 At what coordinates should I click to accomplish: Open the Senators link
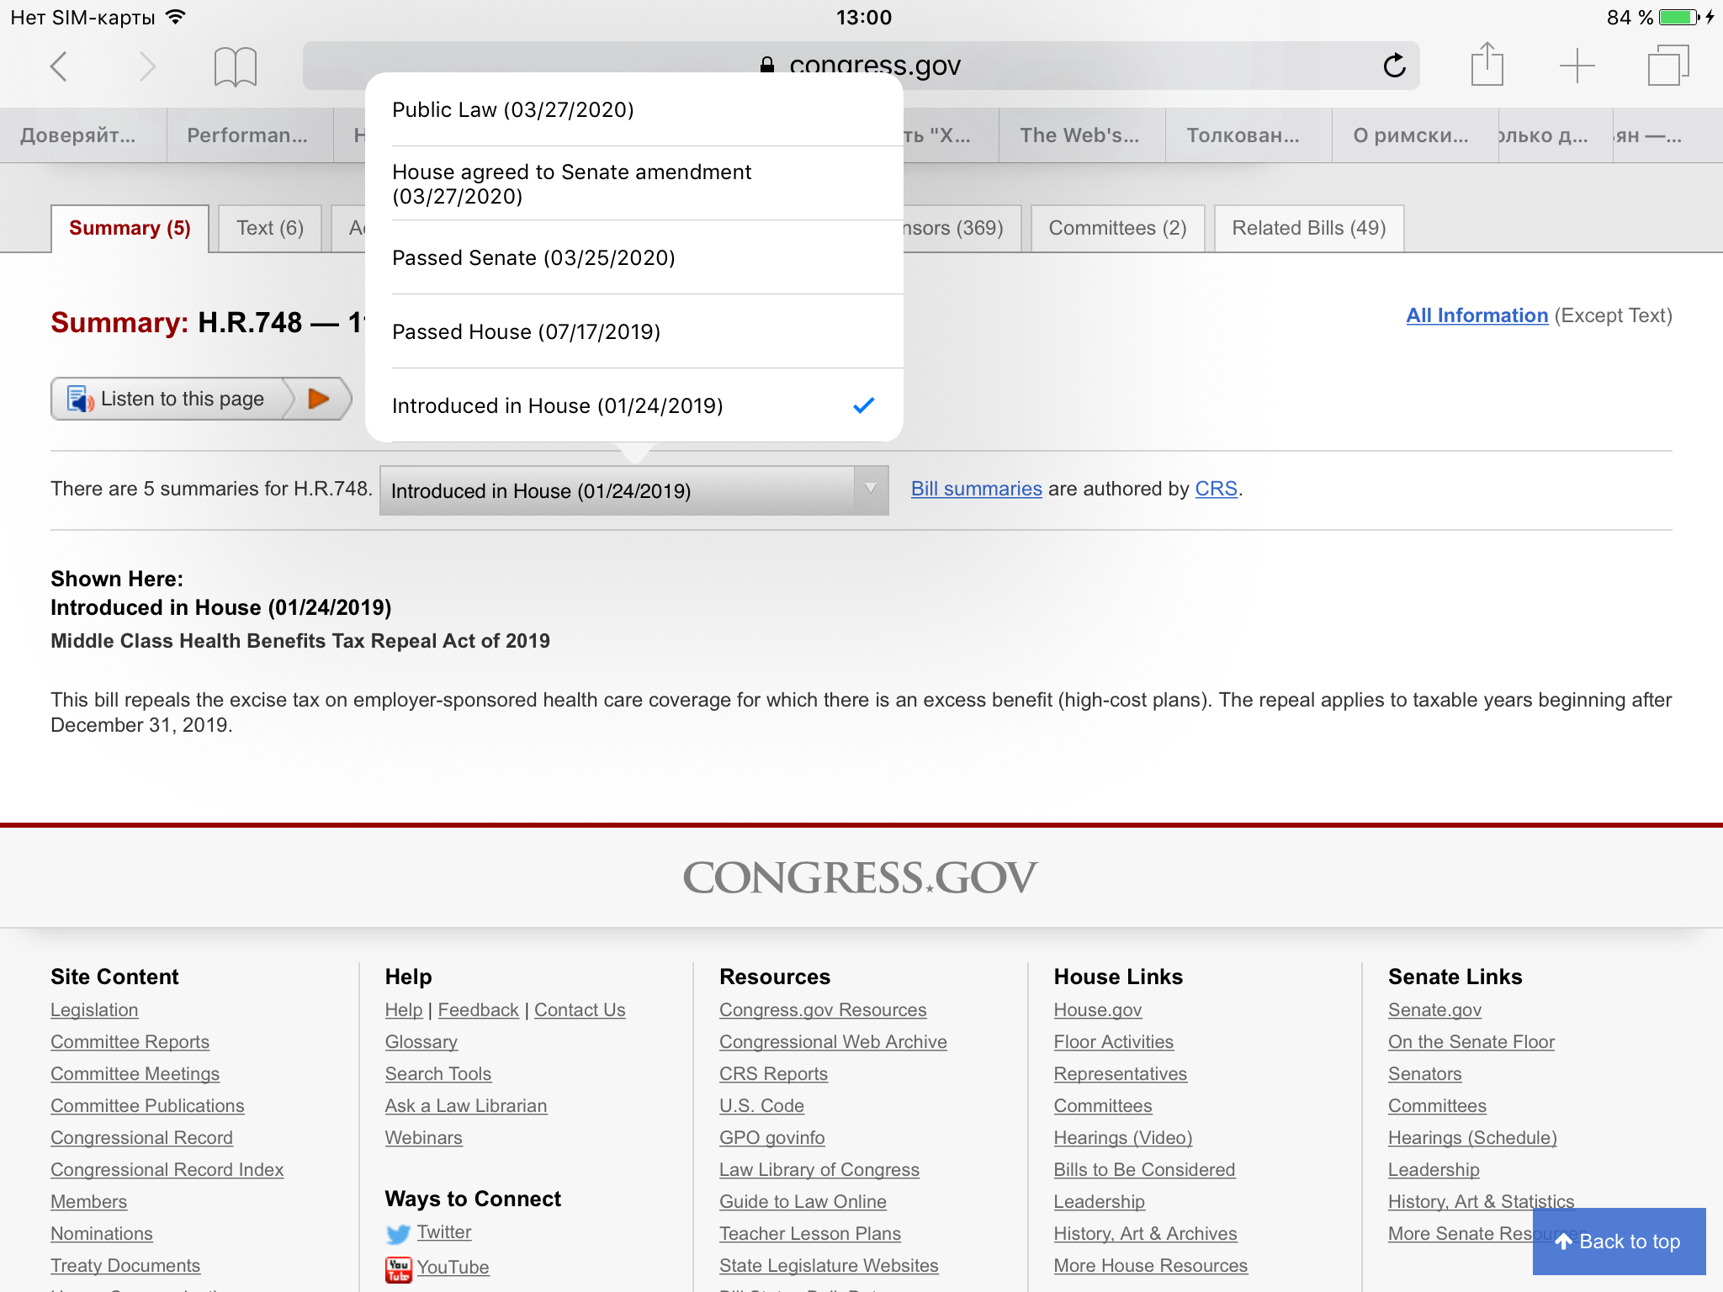point(1424,1074)
